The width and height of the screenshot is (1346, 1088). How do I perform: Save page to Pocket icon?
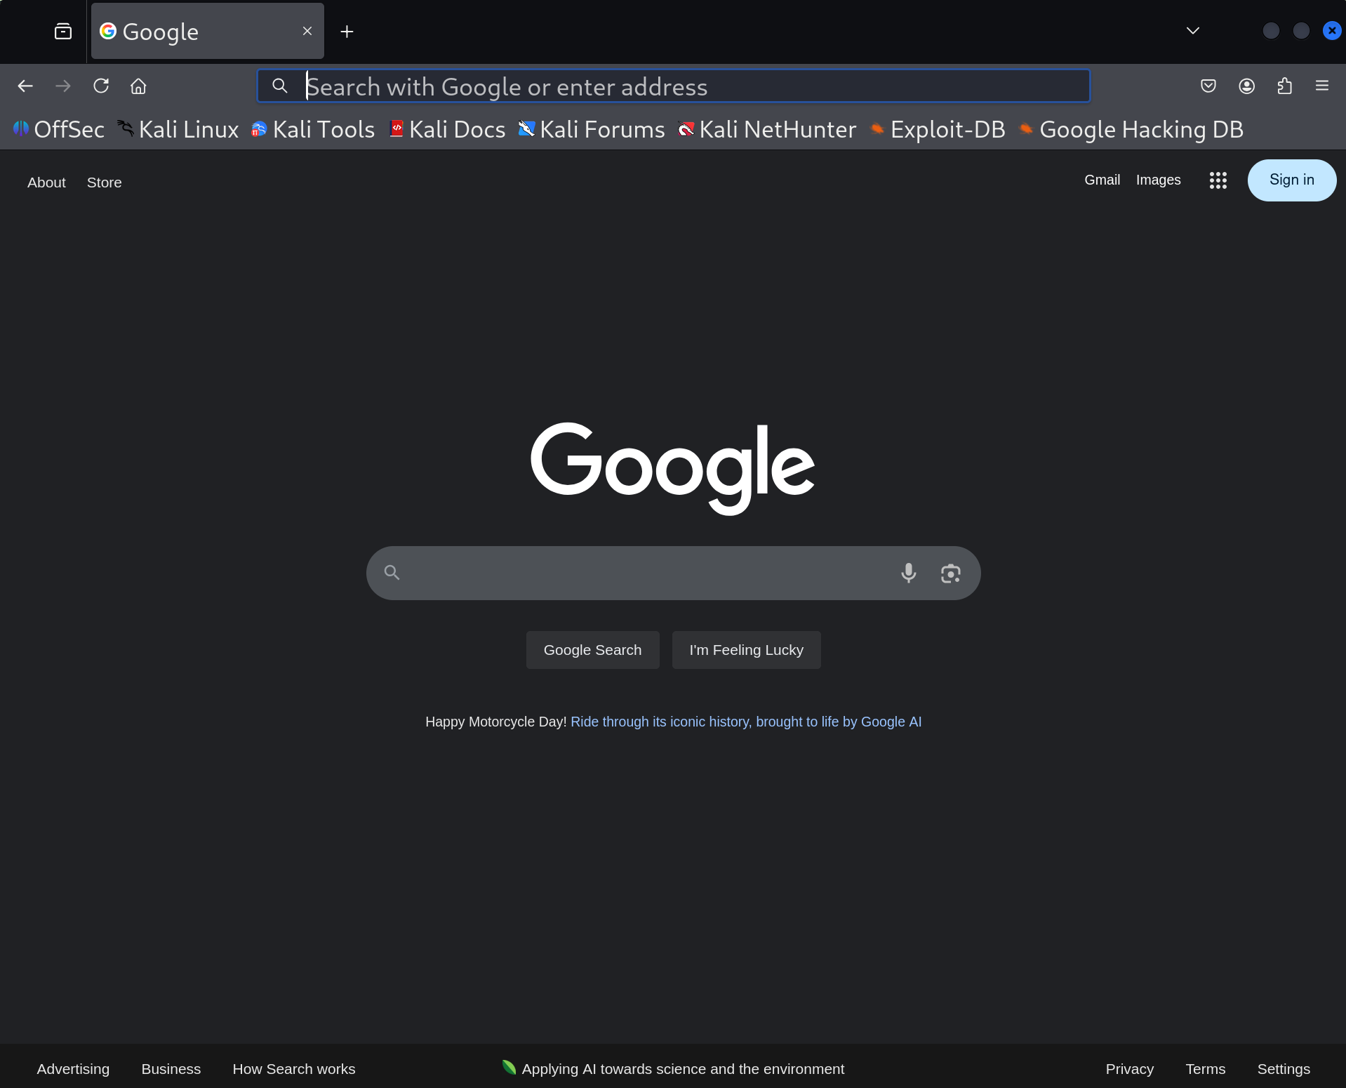click(x=1208, y=86)
